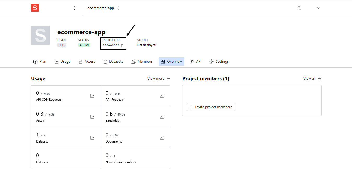The height and width of the screenshot is (171, 352).
Task: Open the Members tab
Action: [142, 61]
